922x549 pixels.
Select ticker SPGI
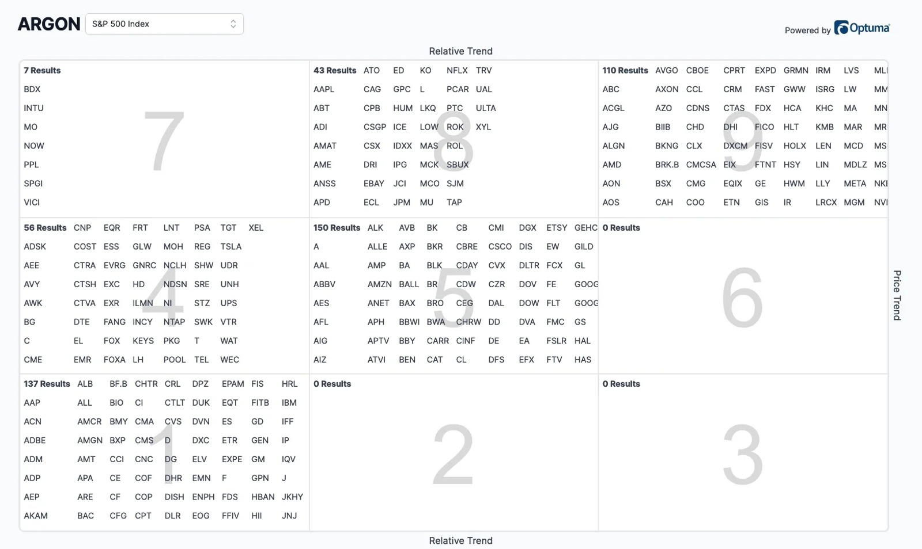tap(33, 184)
